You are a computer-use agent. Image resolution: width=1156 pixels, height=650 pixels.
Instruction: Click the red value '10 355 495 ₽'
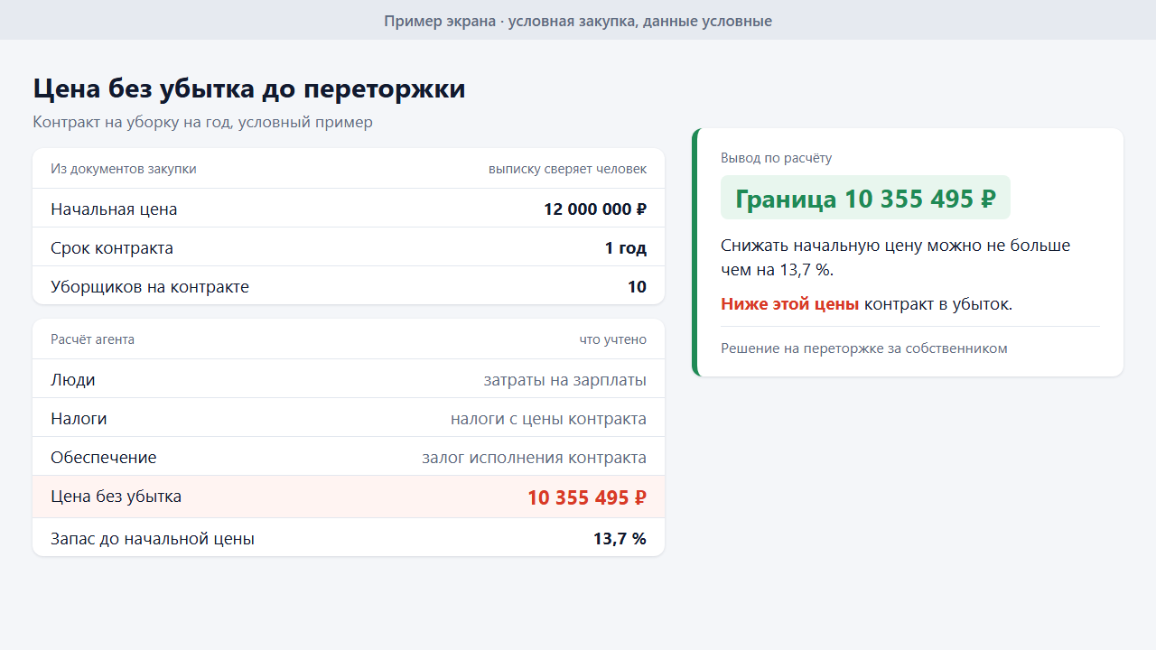coord(587,497)
